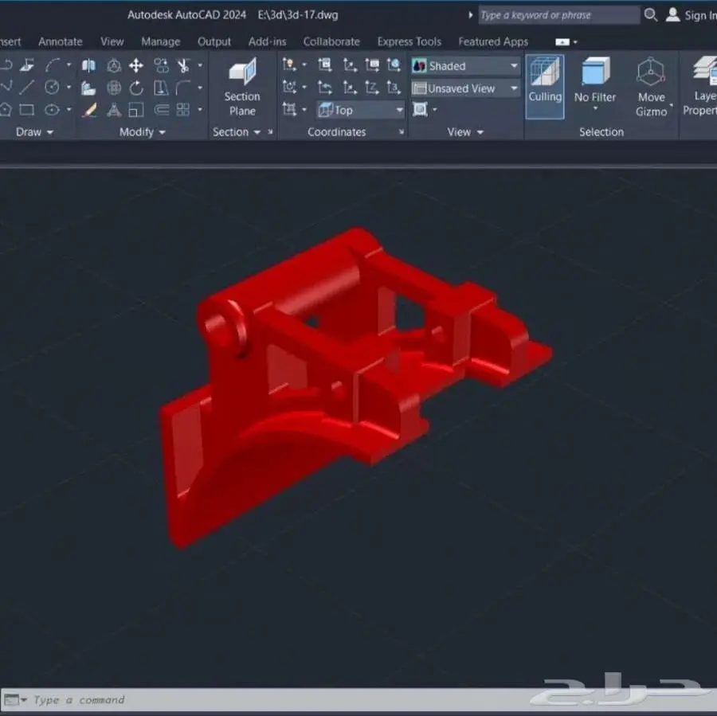Viewport: 717px width, 716px height.
Task: Click the Shaded visual style red icon
Action: point(419,66)
